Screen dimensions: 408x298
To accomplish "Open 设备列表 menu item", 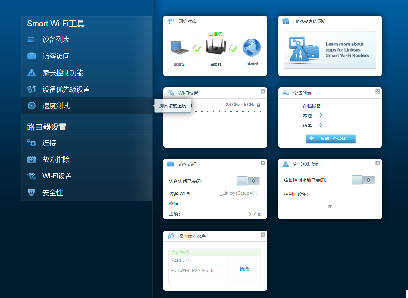I will tap(87, 39).
